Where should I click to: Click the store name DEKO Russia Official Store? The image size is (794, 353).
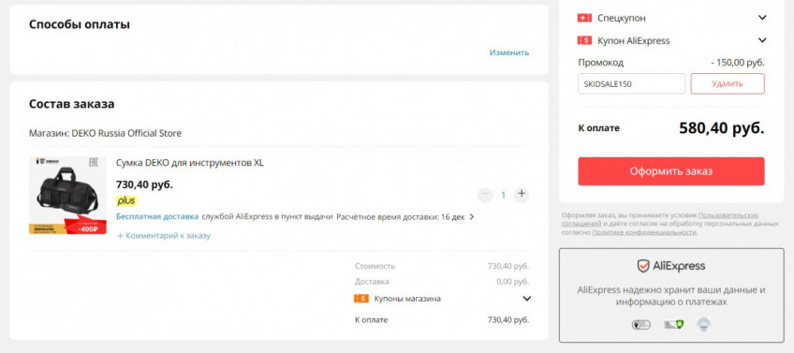126,133
